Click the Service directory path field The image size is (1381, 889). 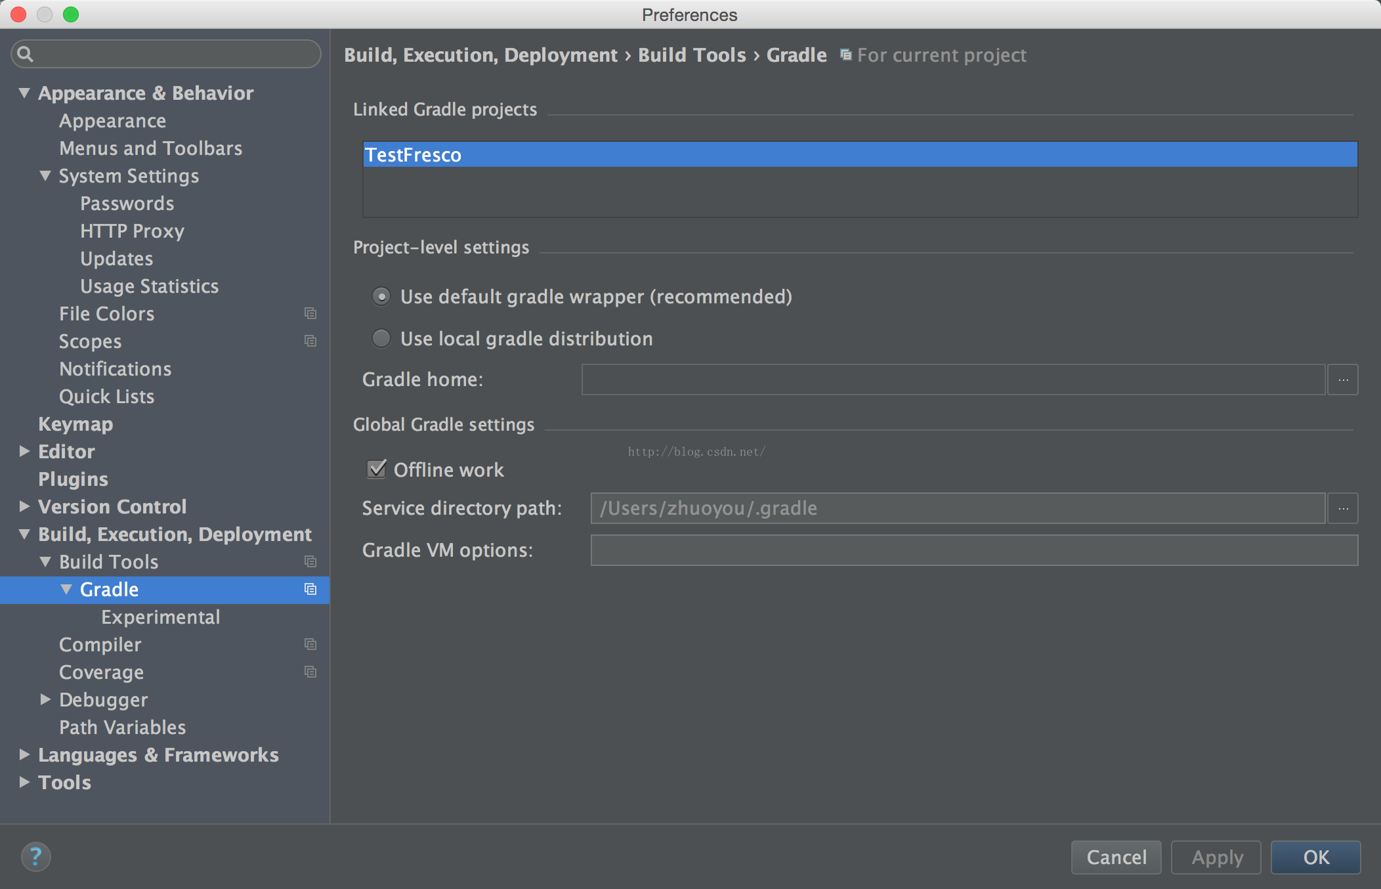(958, 508)
